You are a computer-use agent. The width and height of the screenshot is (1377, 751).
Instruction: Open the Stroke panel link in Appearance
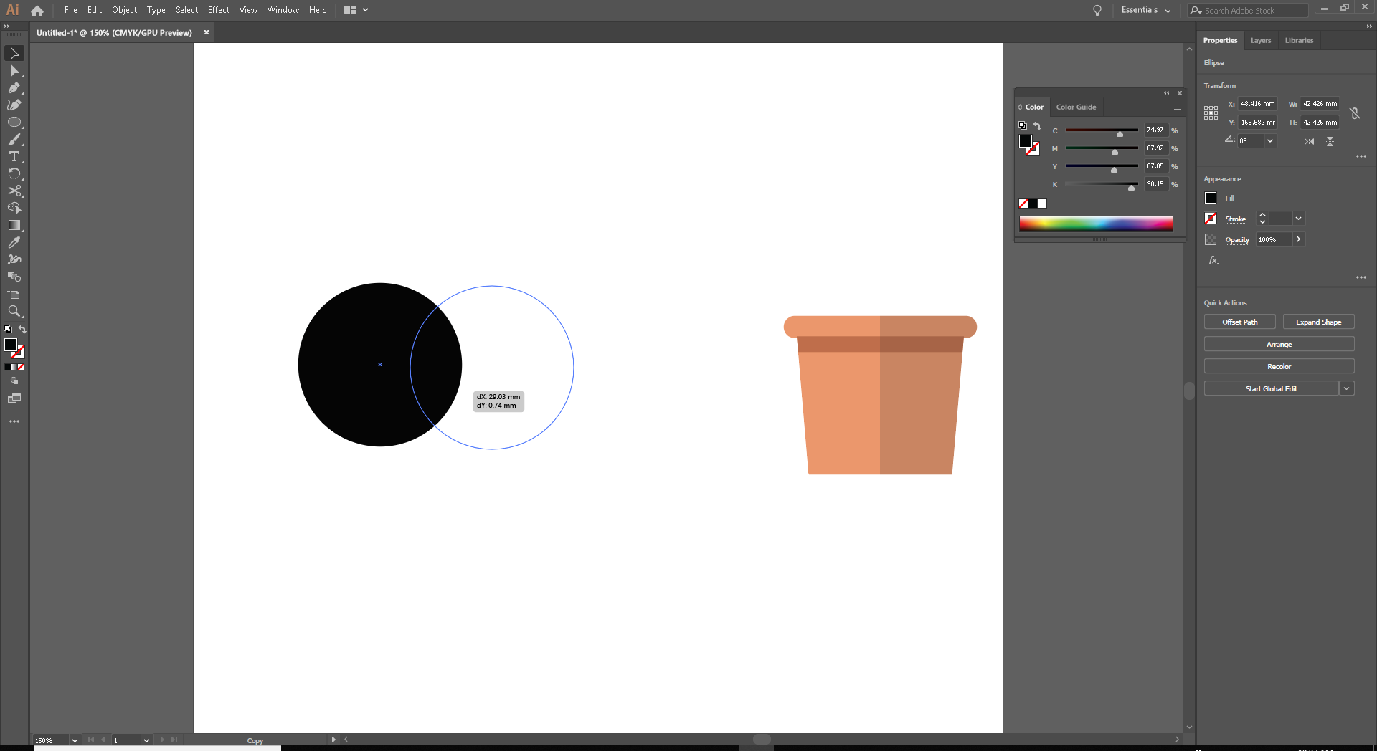point(1235,219)
